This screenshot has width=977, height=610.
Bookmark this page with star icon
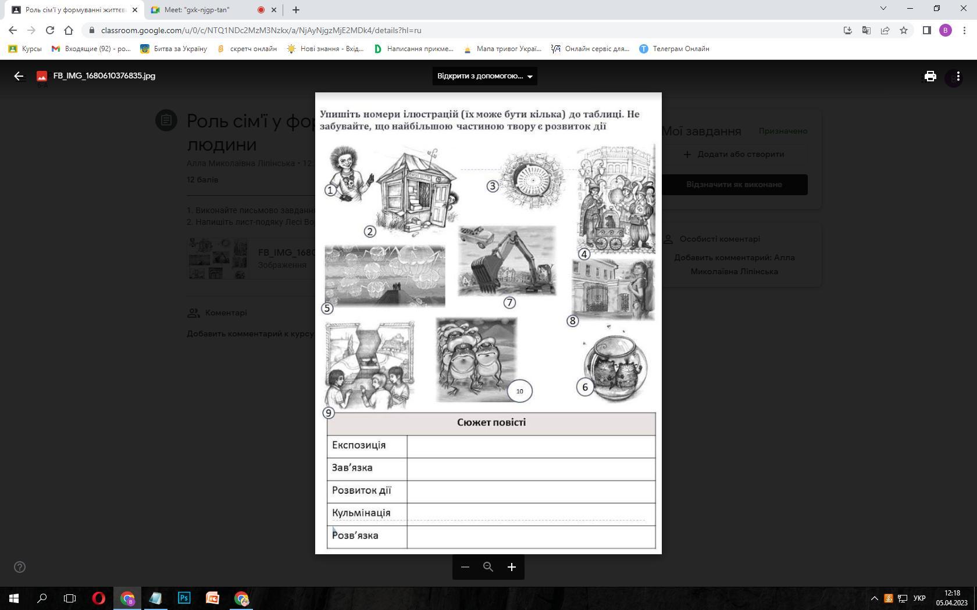904,30
